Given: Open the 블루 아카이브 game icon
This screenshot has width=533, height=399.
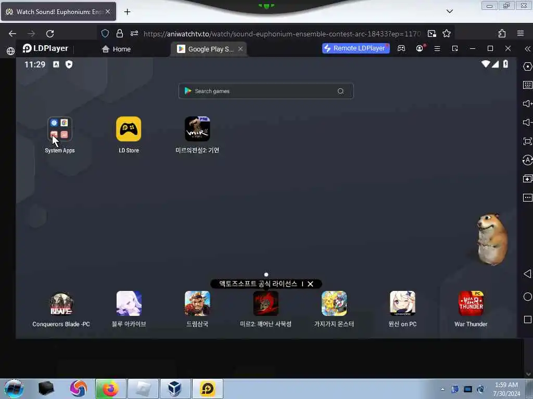Looking at the screenshot, I should click(x=129, y=303).
